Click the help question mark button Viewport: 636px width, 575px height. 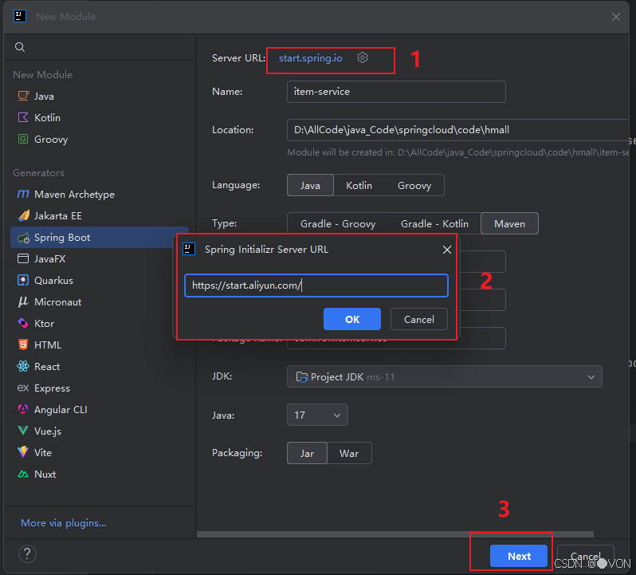(27, 553)
